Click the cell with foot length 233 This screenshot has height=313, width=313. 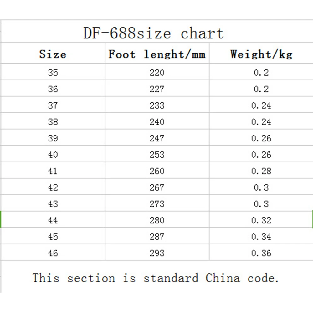pyautogui.click(x=157, y=105)
